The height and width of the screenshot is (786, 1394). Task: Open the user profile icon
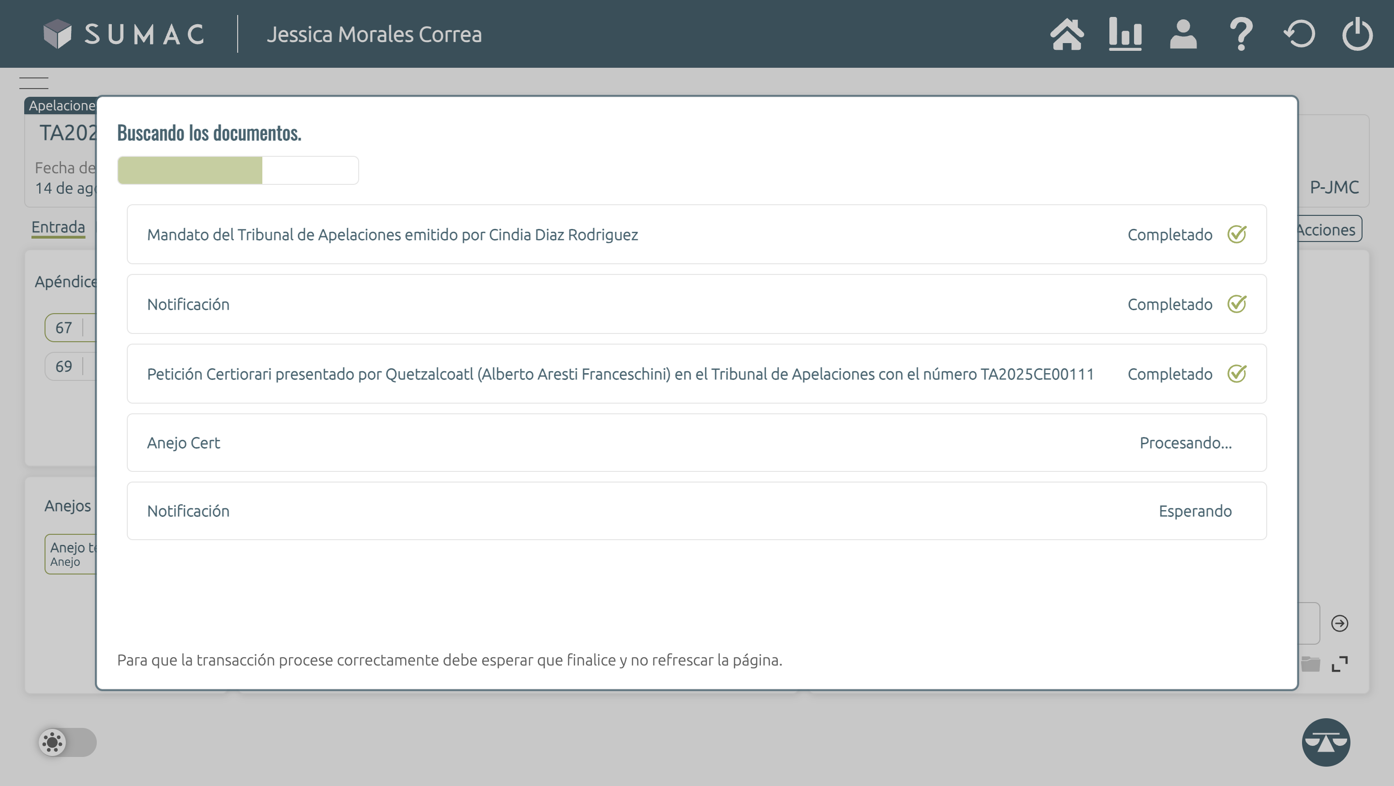point(1183,34)
